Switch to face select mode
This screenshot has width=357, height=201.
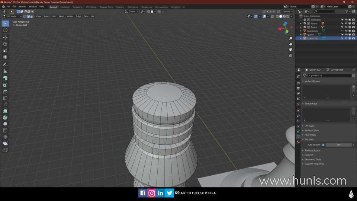(32, 16)
